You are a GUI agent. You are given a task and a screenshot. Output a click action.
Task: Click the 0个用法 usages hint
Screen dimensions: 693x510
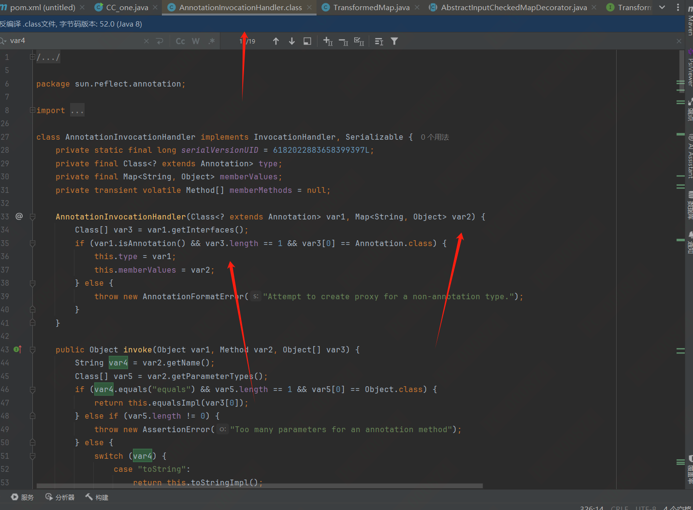click(434, 137)
